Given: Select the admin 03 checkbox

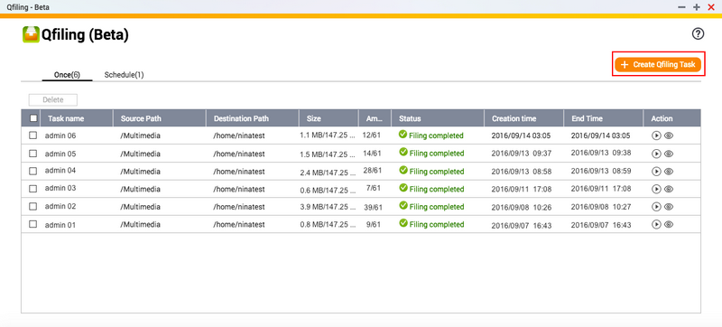Looking at the screenshot, I should [x=32, y=189].
